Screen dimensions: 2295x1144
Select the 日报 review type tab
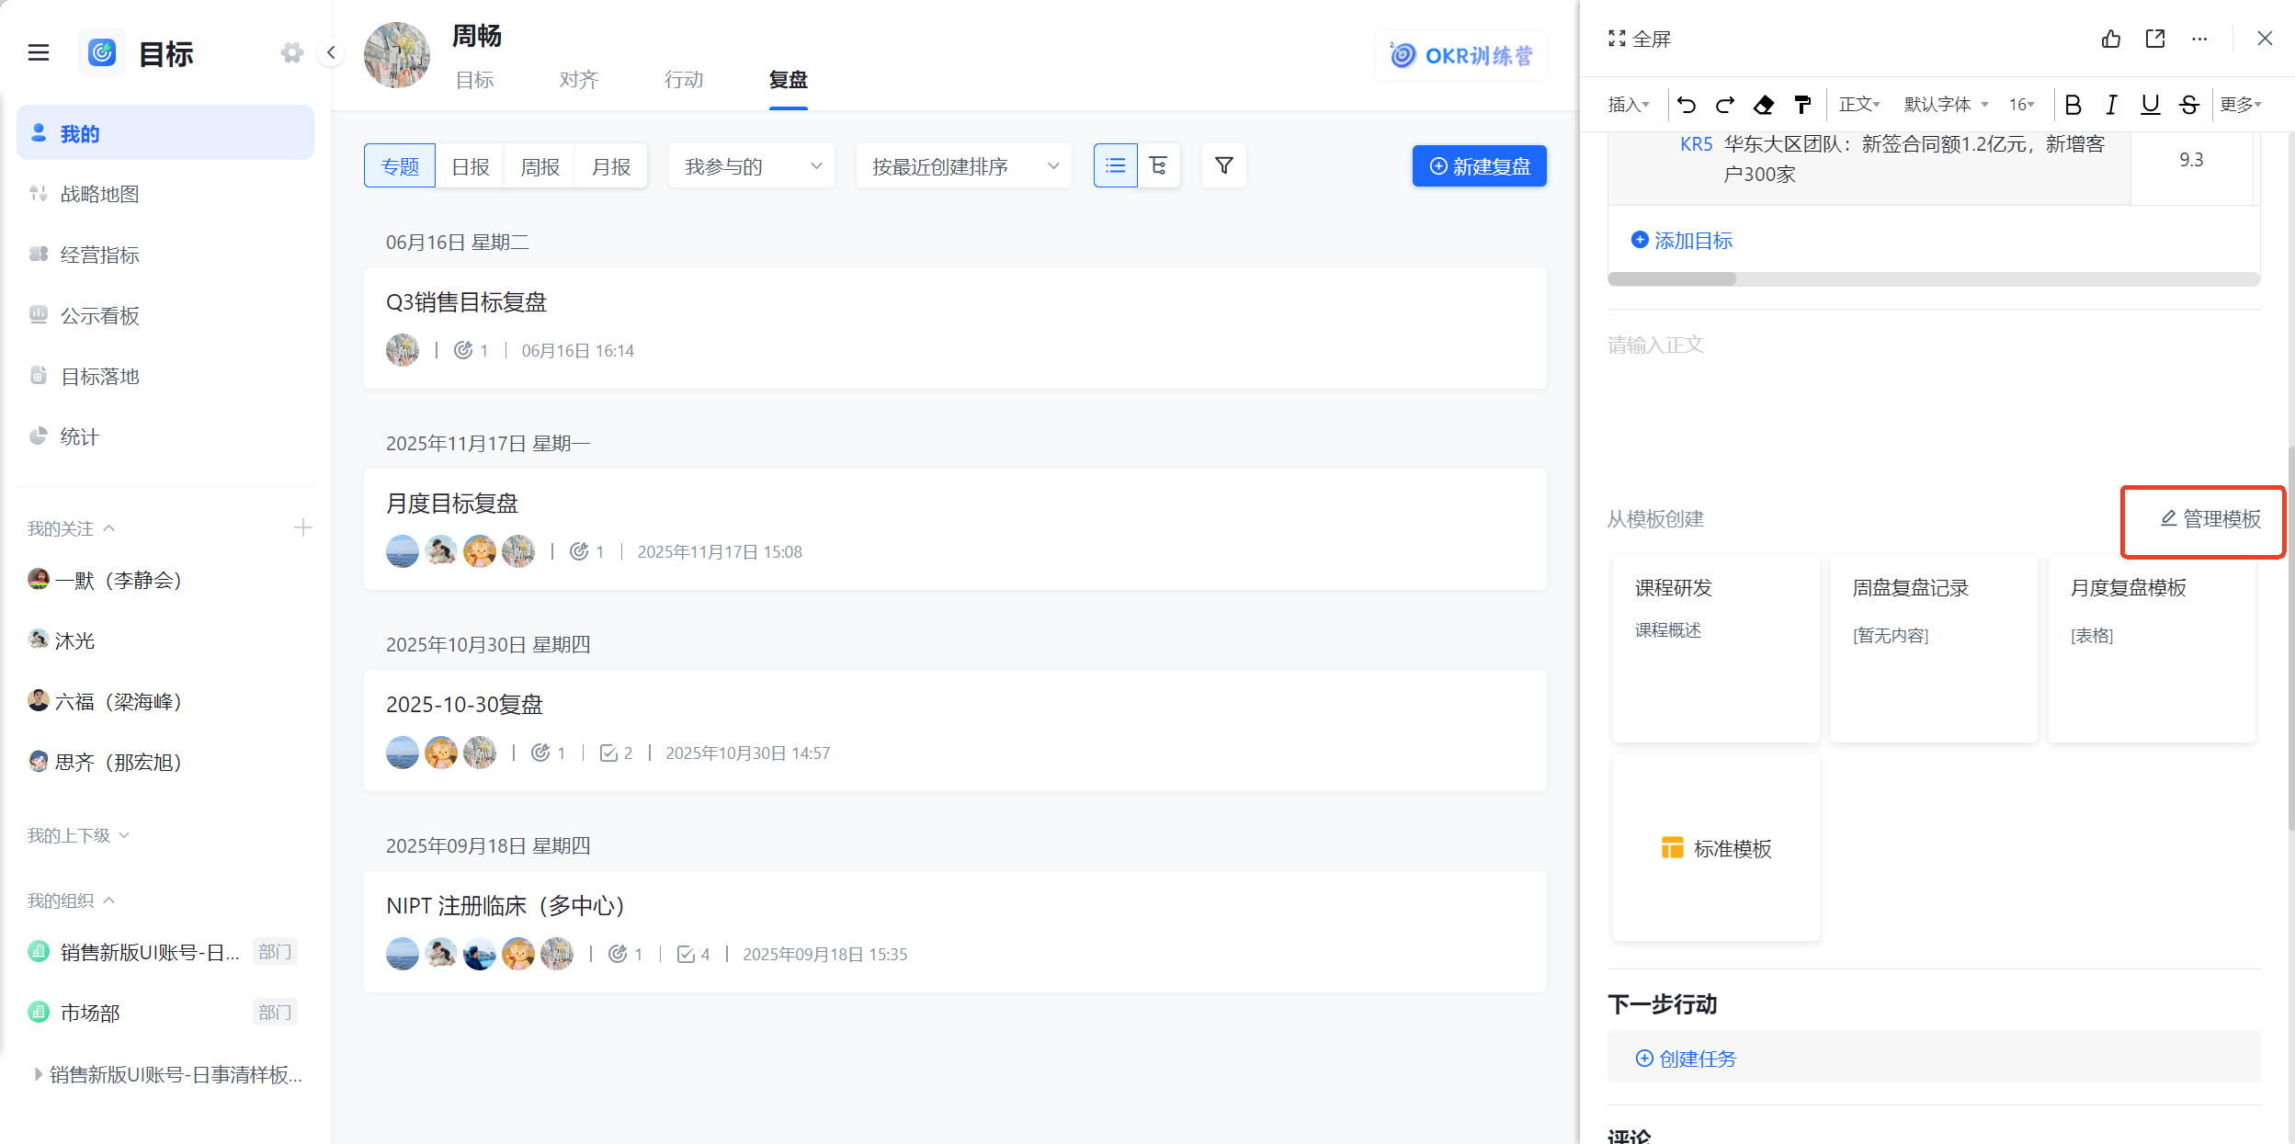(x=470, y=166)
